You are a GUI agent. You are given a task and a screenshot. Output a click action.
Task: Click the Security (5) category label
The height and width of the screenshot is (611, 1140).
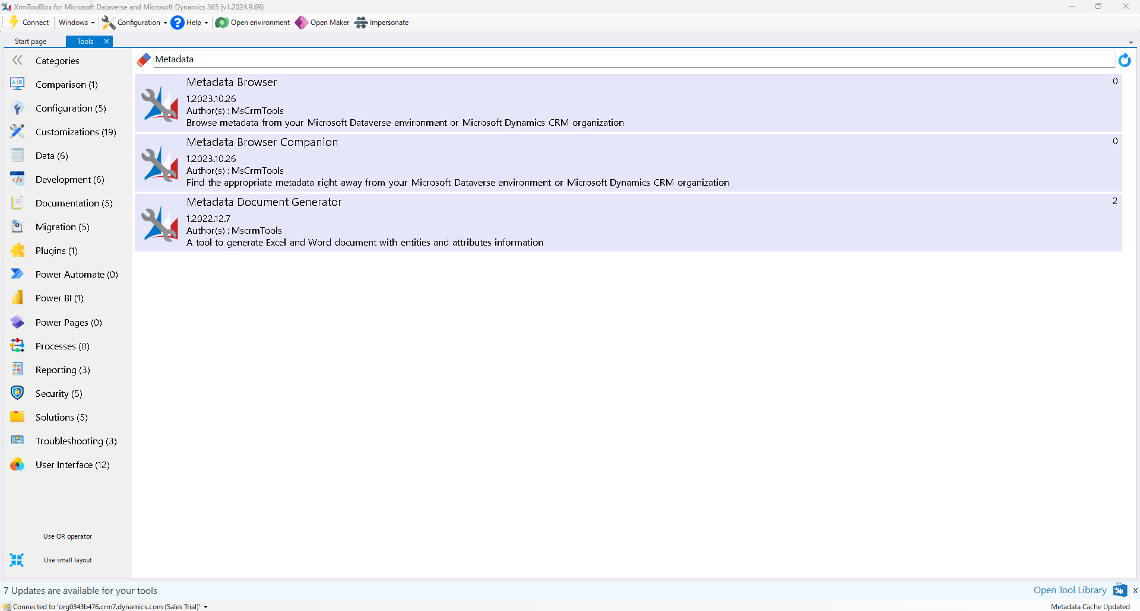tap(59, 393)
